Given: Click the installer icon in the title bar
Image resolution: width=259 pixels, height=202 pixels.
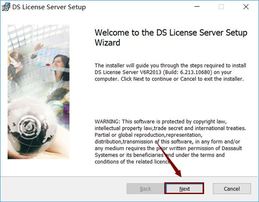Looking at the screenshot, I should [x=6, y=7].
